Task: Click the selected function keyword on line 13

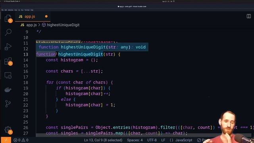Action: pyautogui.click(x=46, y=54)
